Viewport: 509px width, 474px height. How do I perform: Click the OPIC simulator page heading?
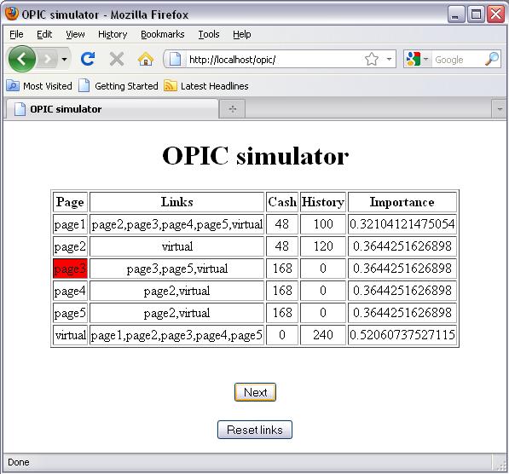point(256,156)
